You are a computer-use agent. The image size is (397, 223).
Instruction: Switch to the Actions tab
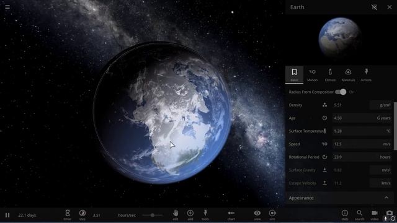366,75
